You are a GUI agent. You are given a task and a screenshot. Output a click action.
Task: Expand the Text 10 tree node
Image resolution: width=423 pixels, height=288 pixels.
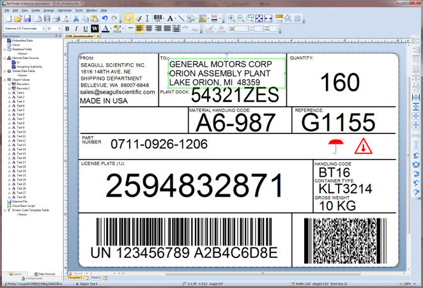point(9,132)
